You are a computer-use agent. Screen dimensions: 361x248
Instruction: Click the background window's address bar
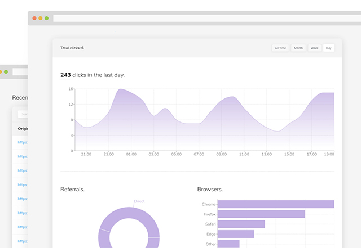(x=20, y=72)
